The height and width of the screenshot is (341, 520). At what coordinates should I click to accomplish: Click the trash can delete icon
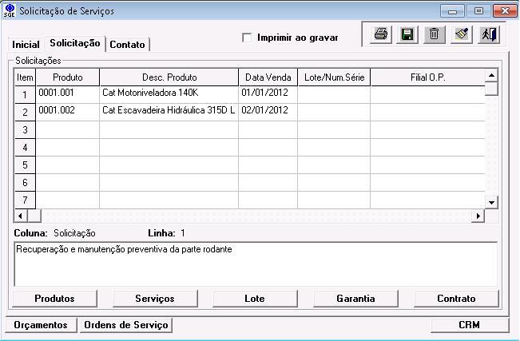(433, 34)
